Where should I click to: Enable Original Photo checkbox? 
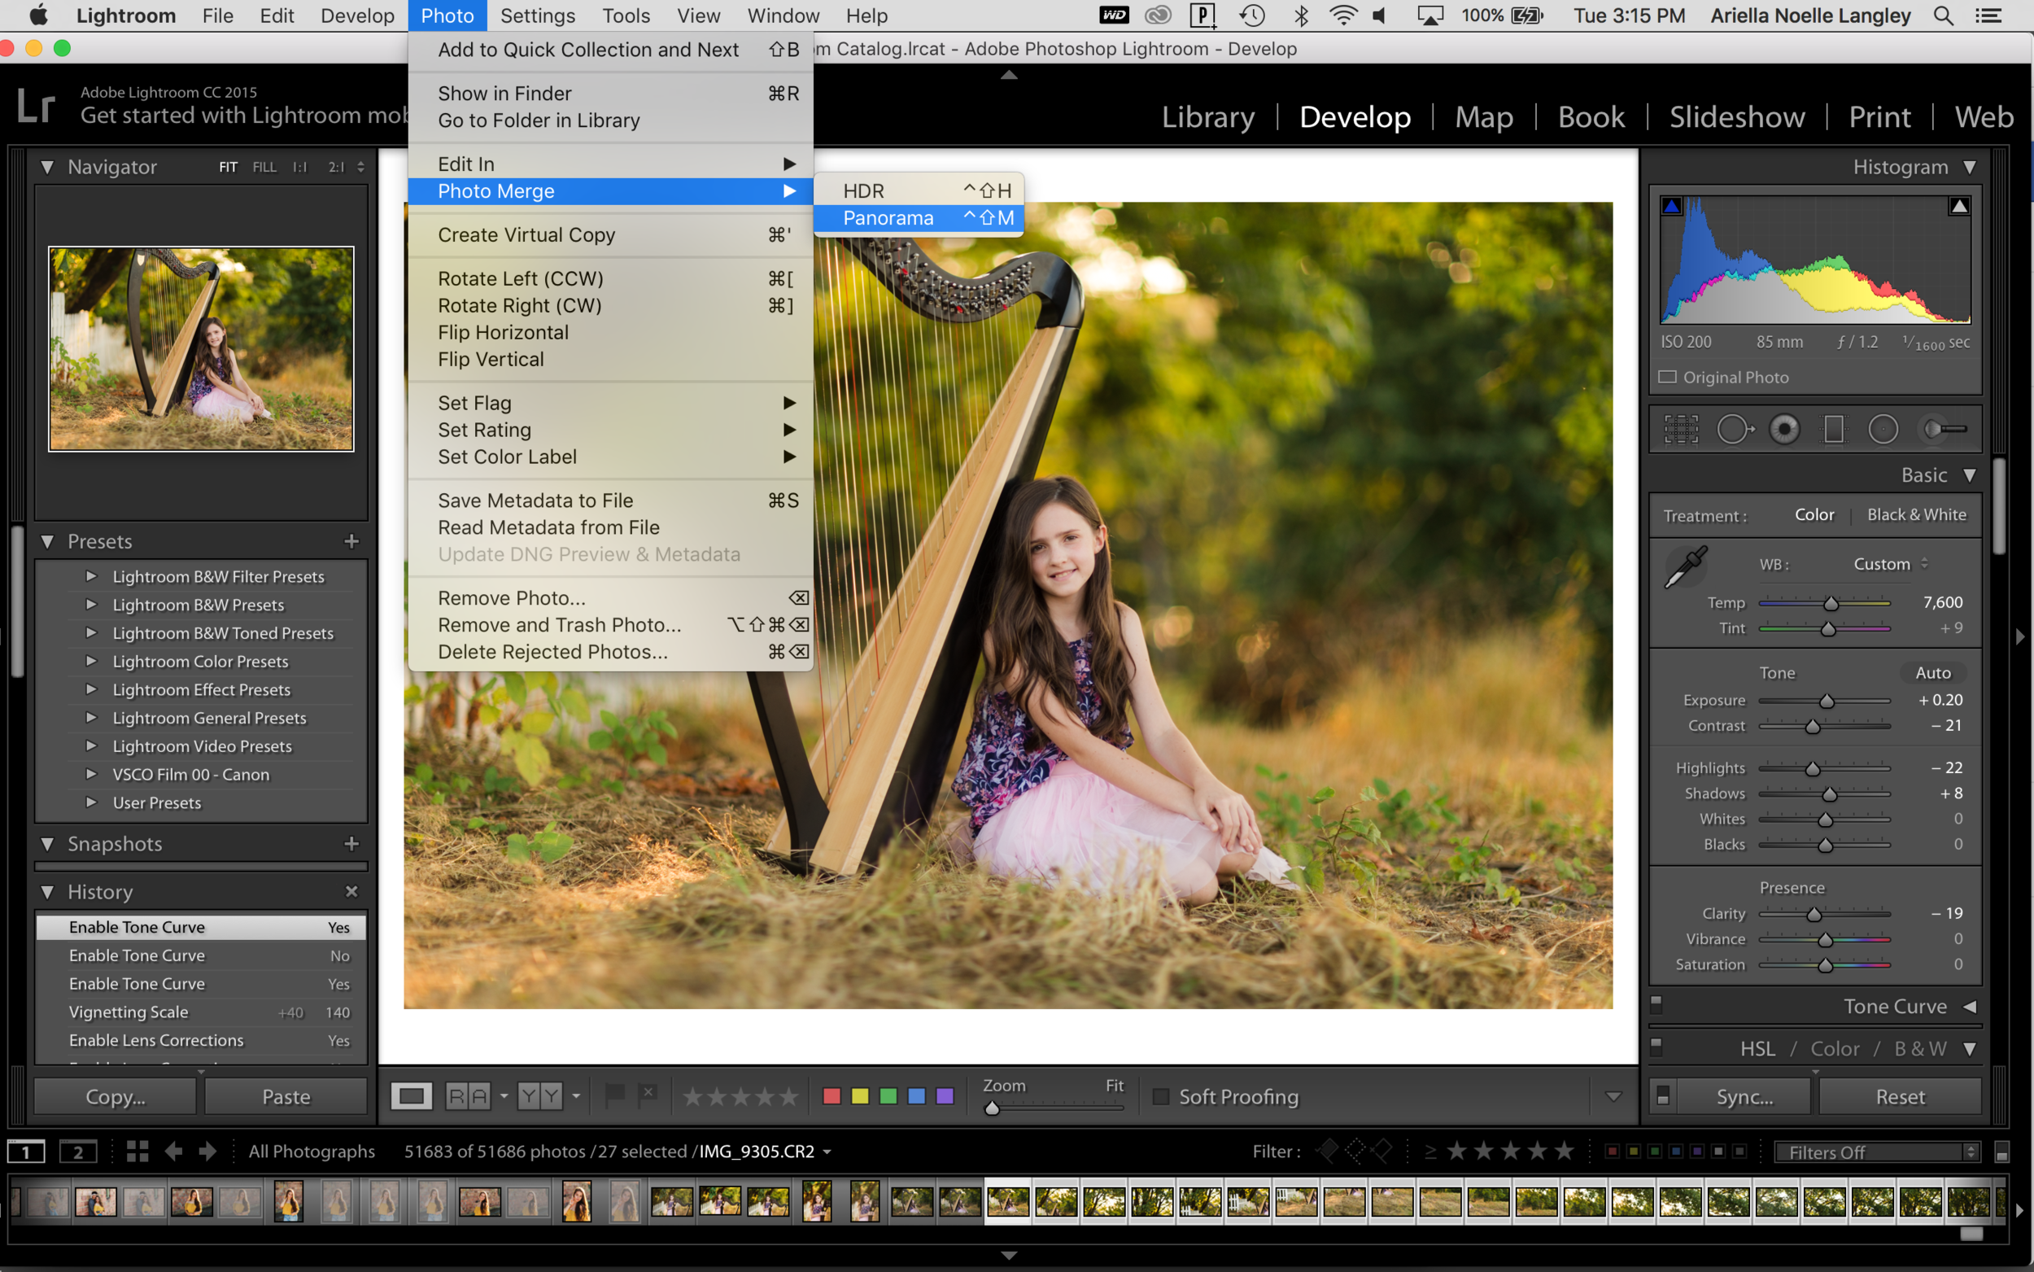[x=1667, y=377]
